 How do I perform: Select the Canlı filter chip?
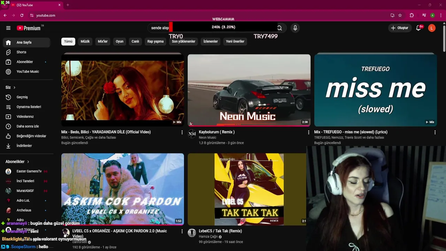pyautogui.click(x=135, y=41)
